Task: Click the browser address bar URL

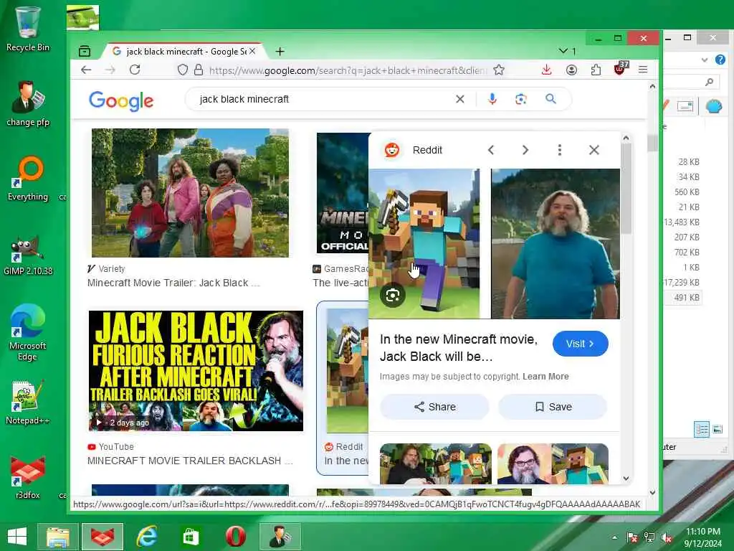Action: coord(348,70)
